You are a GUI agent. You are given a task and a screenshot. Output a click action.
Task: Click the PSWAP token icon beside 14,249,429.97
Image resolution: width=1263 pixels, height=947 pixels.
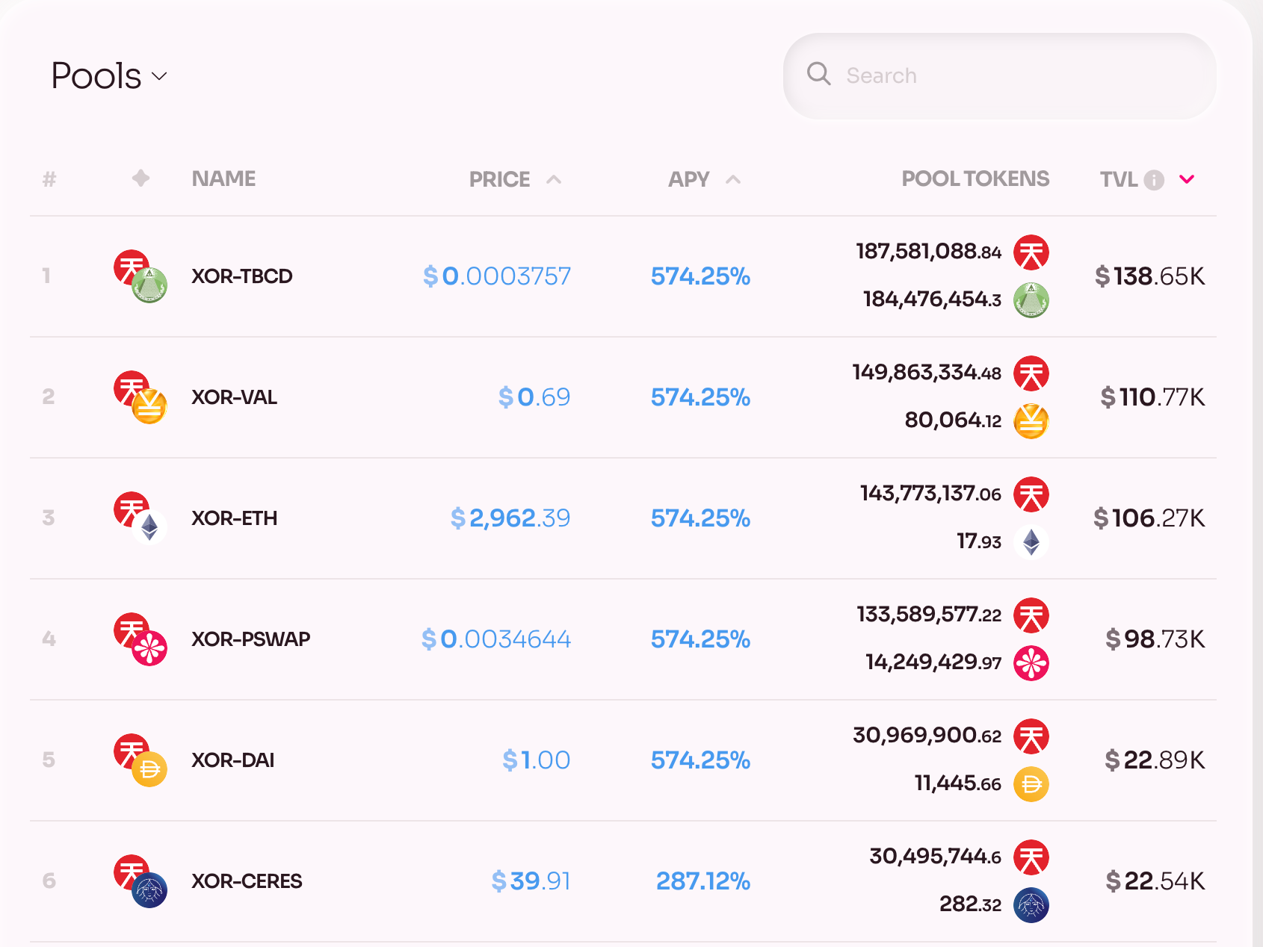pos(1031,663)
